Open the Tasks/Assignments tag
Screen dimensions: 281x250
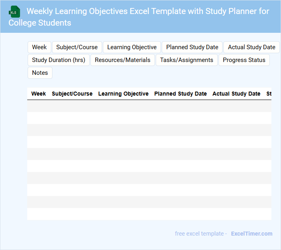[187, 60]
